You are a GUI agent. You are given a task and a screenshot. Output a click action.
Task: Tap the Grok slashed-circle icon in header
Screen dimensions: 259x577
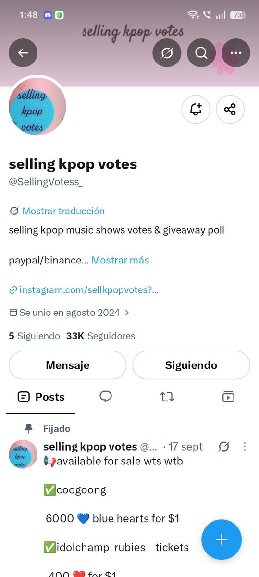(167, 52)
